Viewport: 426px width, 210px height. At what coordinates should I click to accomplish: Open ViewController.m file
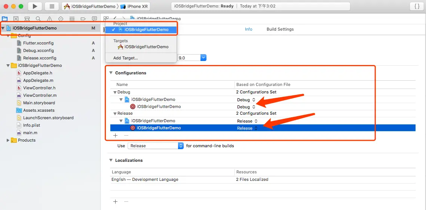(x=40, y=96)
